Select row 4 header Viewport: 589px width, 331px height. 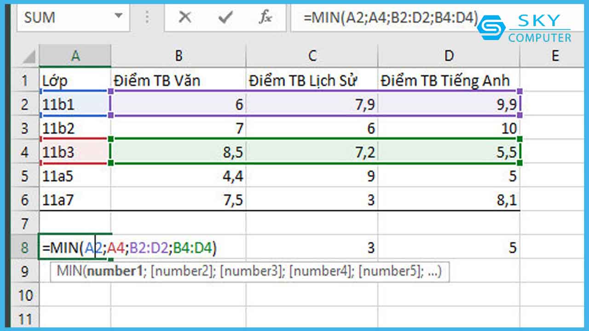click(24, 152)
